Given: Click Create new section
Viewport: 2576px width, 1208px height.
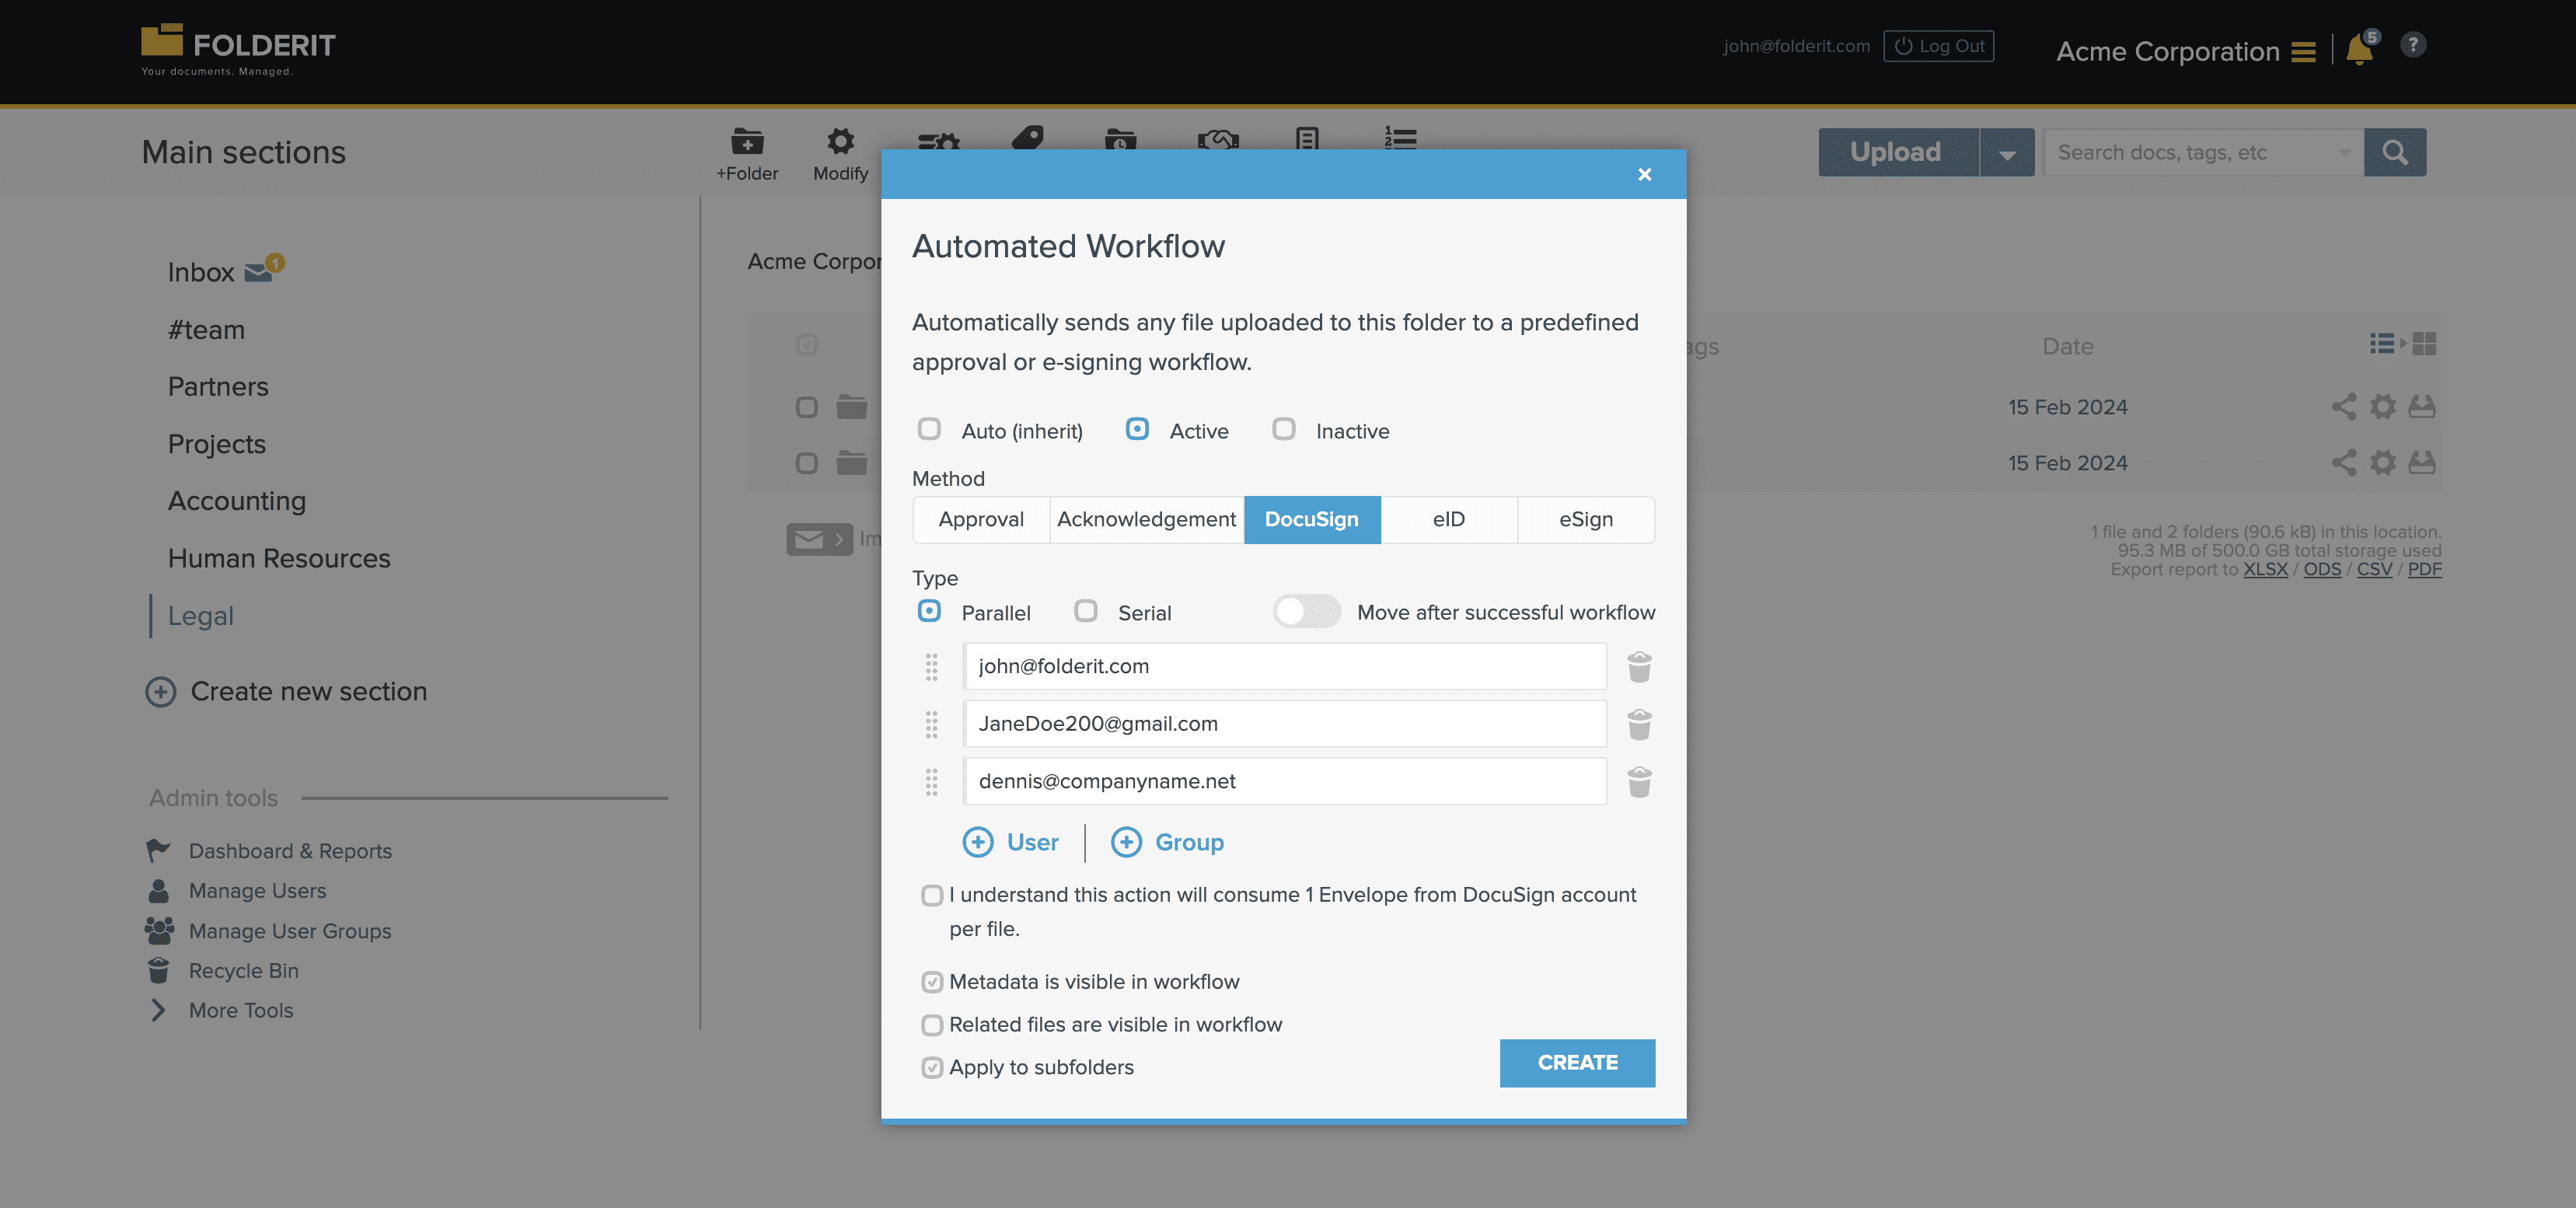Looking at the screenshot, I should click(286, 692).
